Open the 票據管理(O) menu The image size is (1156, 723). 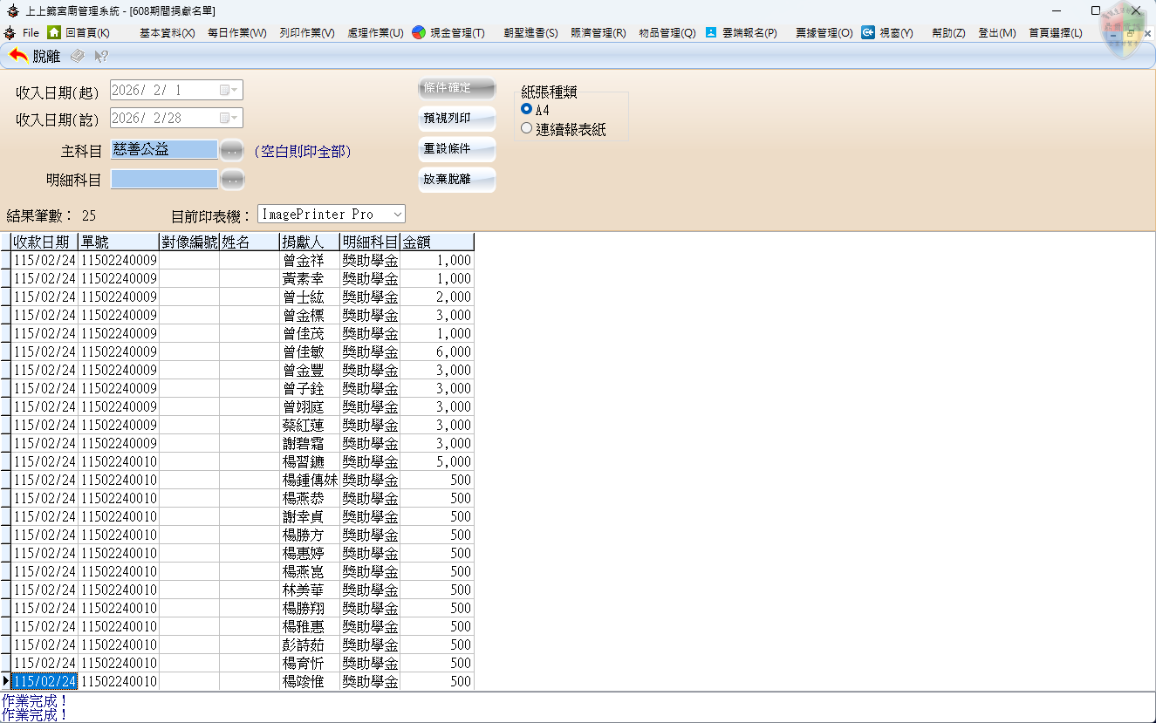pos(824,33)
